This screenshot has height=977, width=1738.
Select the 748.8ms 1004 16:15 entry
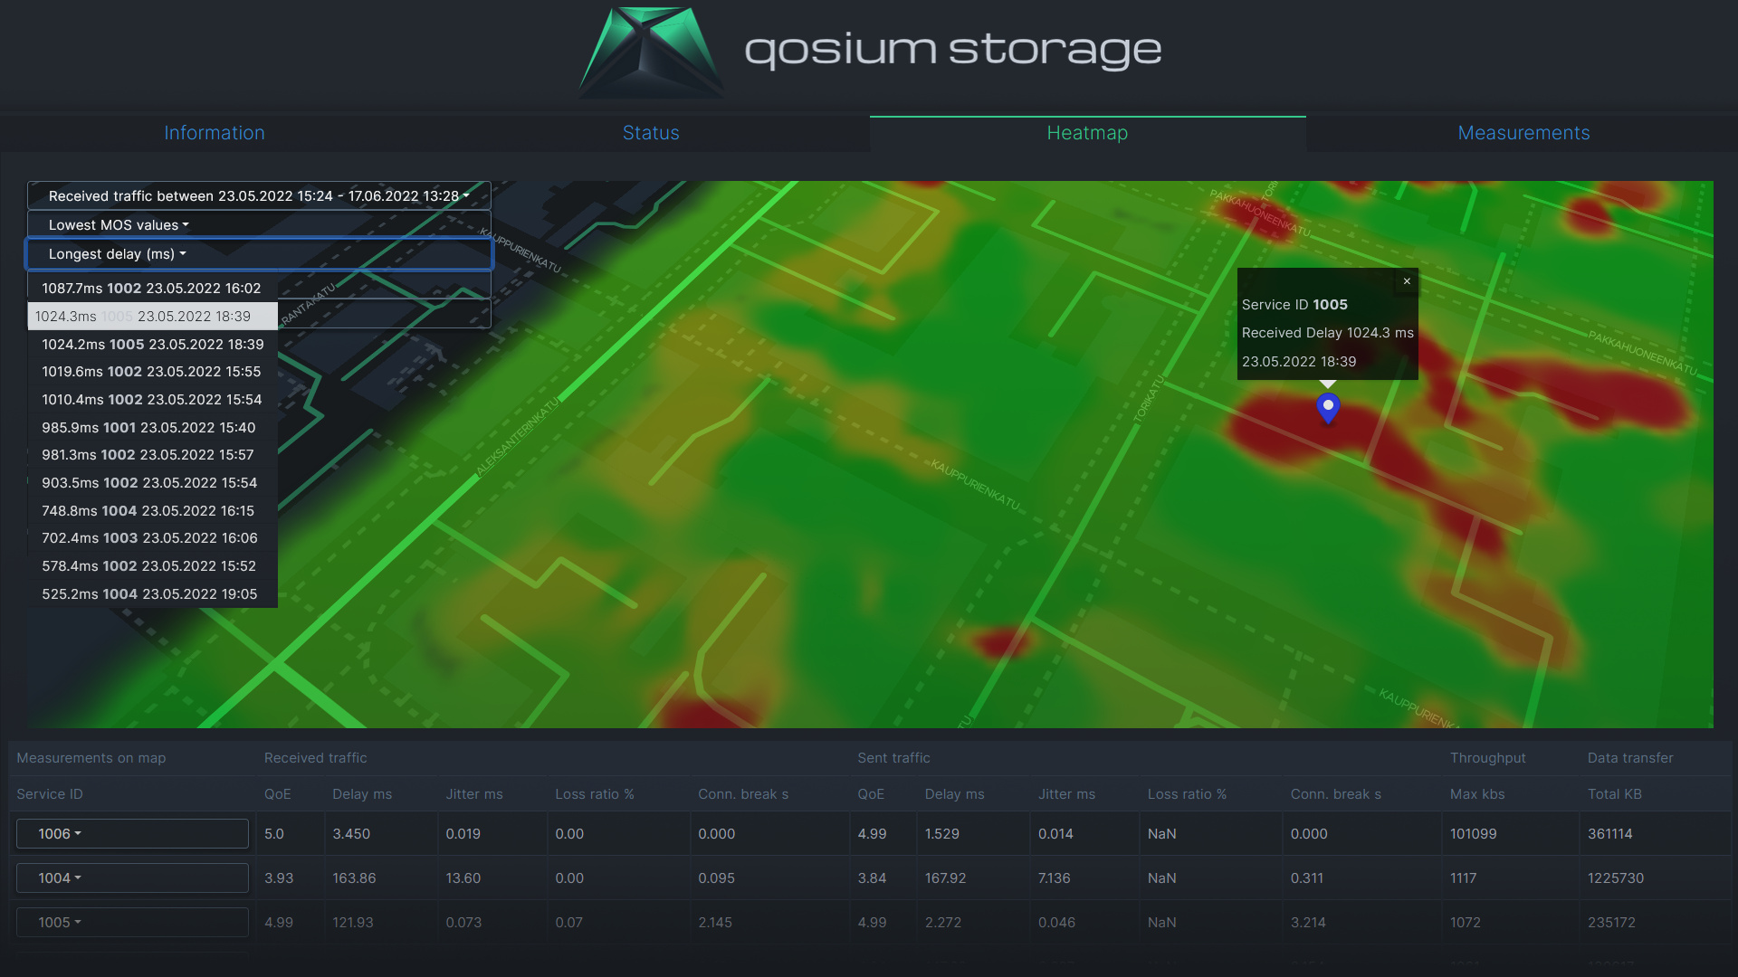pos(152,511)
